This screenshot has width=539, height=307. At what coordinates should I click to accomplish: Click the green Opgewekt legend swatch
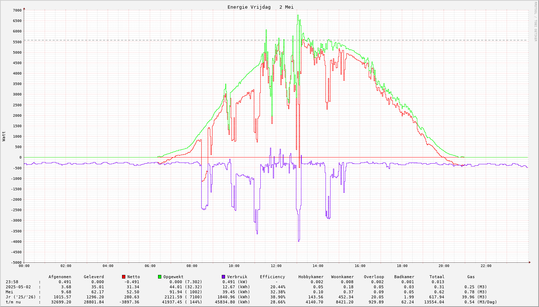pos(160,277)
